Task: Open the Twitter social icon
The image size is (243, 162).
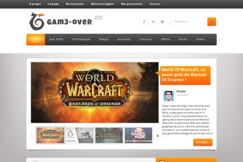Action: [x=162, y=22]
